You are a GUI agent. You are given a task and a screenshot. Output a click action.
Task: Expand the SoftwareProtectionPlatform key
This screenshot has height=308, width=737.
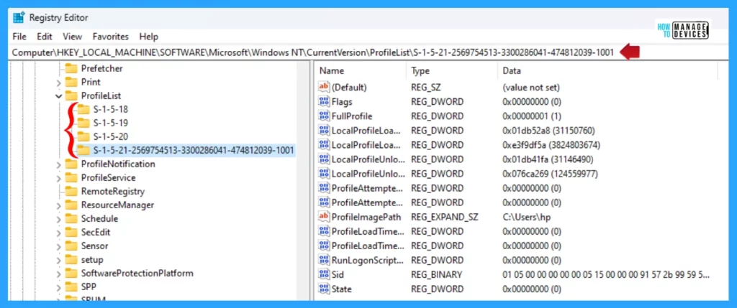pyautogui.click(x=59, y=274)
